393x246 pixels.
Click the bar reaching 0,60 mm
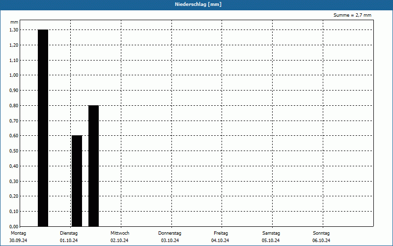[77, 181]
